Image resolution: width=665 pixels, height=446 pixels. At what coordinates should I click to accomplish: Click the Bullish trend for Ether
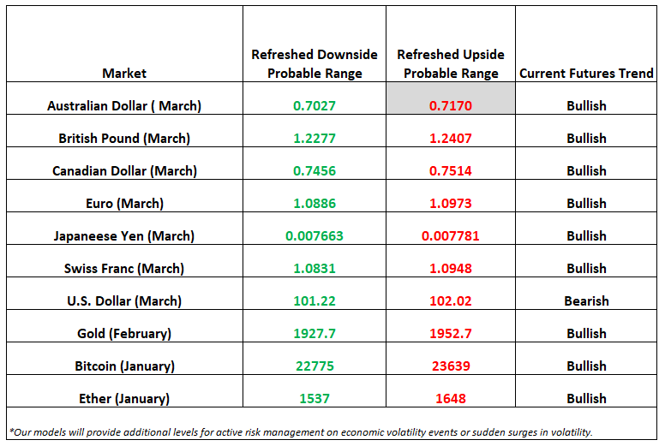pyautogui.click(x=586, y=399)
